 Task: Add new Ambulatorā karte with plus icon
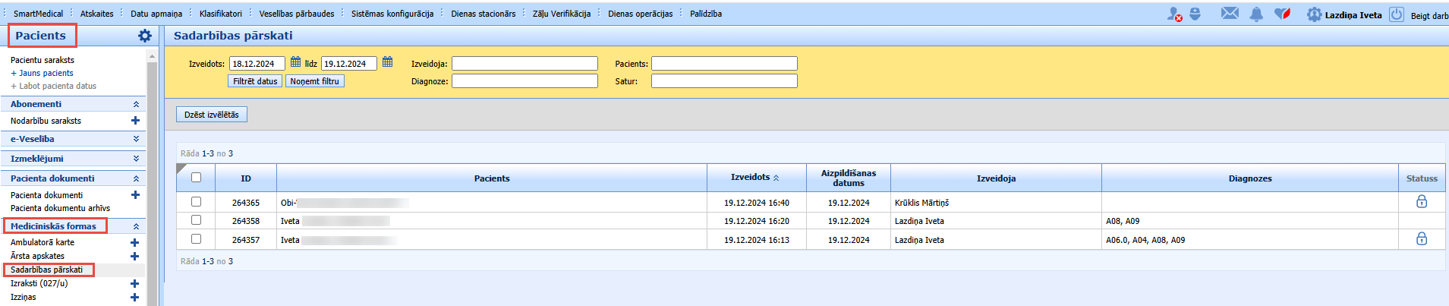(x=134, y=243)
